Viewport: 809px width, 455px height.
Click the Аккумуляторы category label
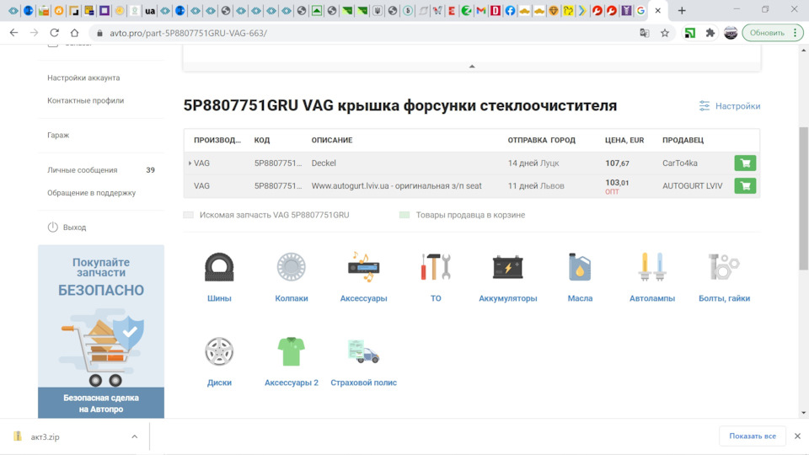click(x=507, y=298)
